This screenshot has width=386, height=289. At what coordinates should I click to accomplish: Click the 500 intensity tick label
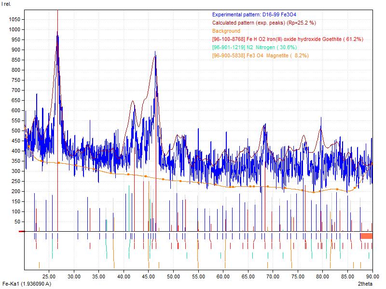pos(15,131)
